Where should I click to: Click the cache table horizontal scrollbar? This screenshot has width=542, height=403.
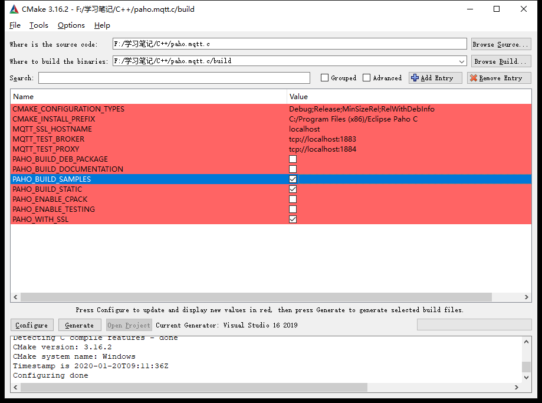click(x=256, y=297)
